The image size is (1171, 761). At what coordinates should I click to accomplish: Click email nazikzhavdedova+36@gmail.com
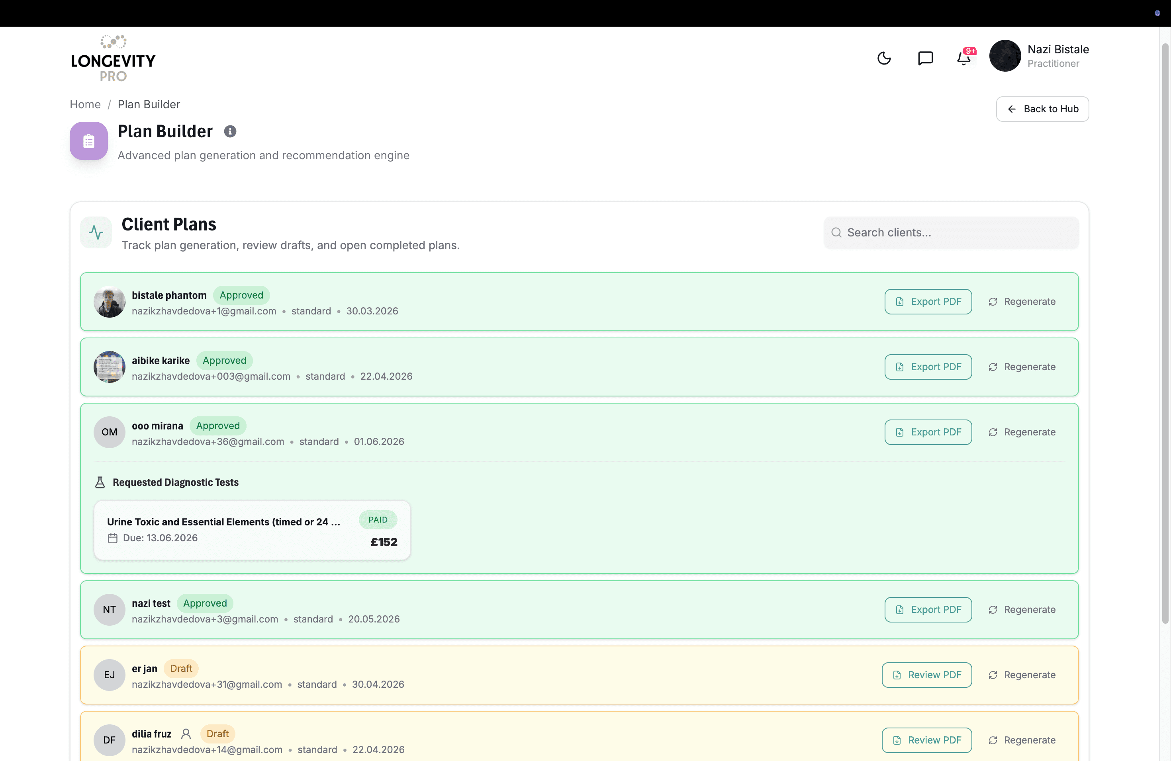(208, 442)
